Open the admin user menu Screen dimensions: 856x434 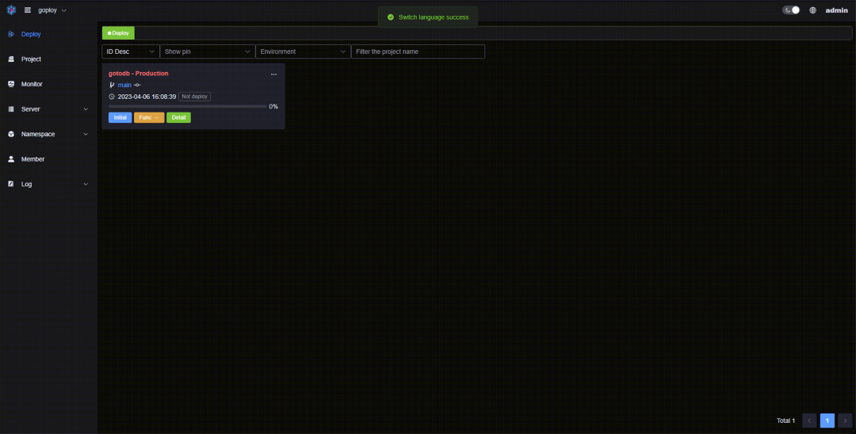click(x=836, y=10)
